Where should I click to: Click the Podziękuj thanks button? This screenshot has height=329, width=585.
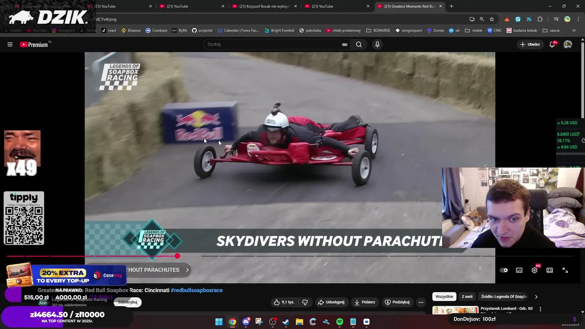point(397,302)
